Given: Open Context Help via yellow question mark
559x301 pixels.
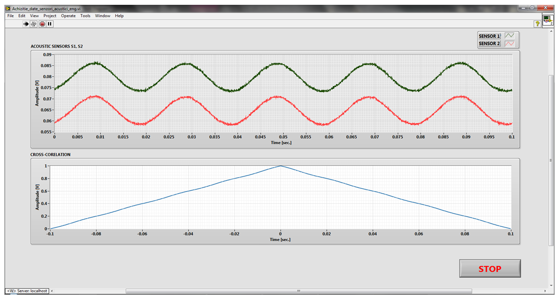Looking at the screenshot, I should coord(537,24).
